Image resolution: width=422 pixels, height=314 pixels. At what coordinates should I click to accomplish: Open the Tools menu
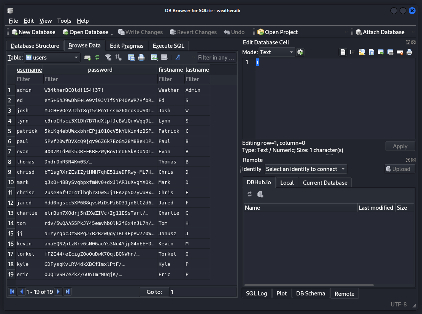[64, 21]
